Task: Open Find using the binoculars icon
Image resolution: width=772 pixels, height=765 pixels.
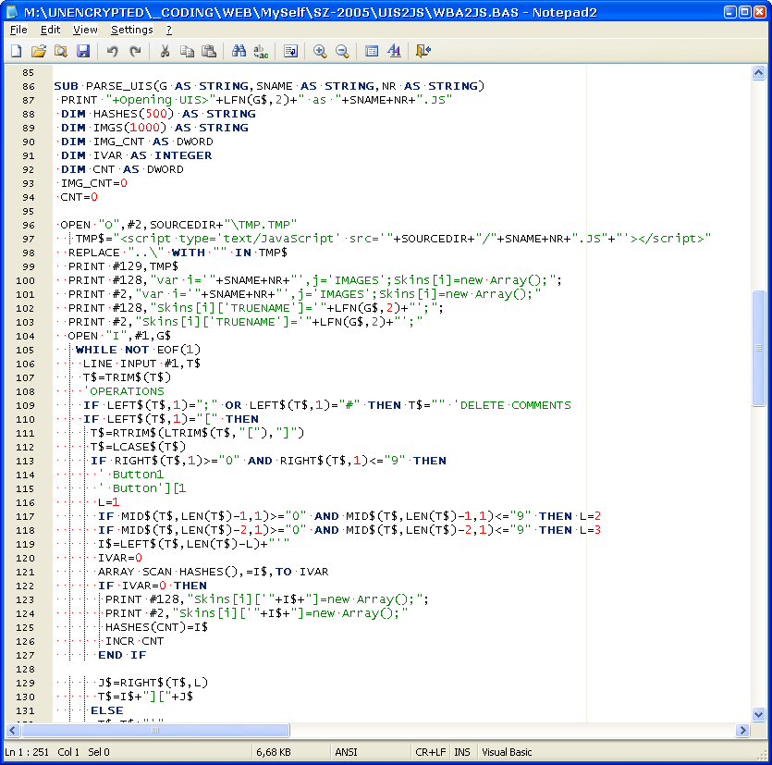Action: [x=239, y=51]
